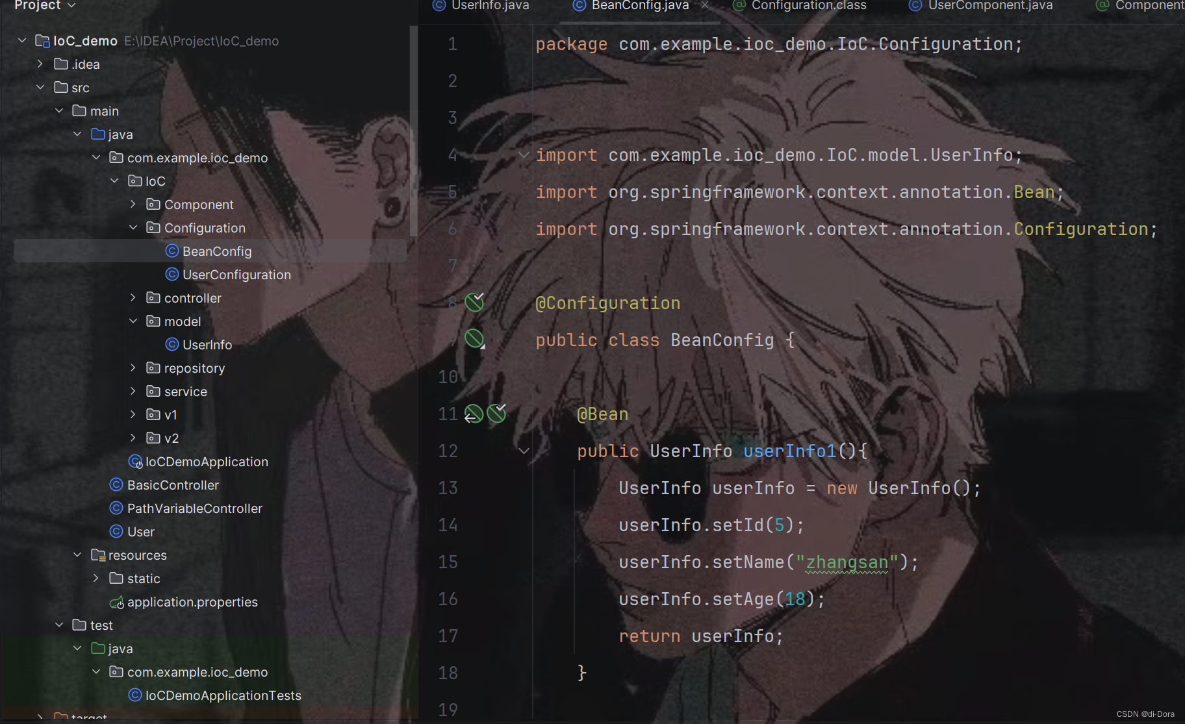Click the "zhangsan" string literal

click(x=847, y=562)
